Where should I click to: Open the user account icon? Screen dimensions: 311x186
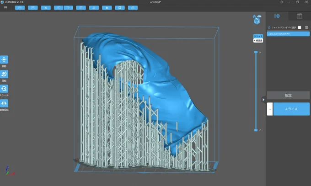click(282, 2)
